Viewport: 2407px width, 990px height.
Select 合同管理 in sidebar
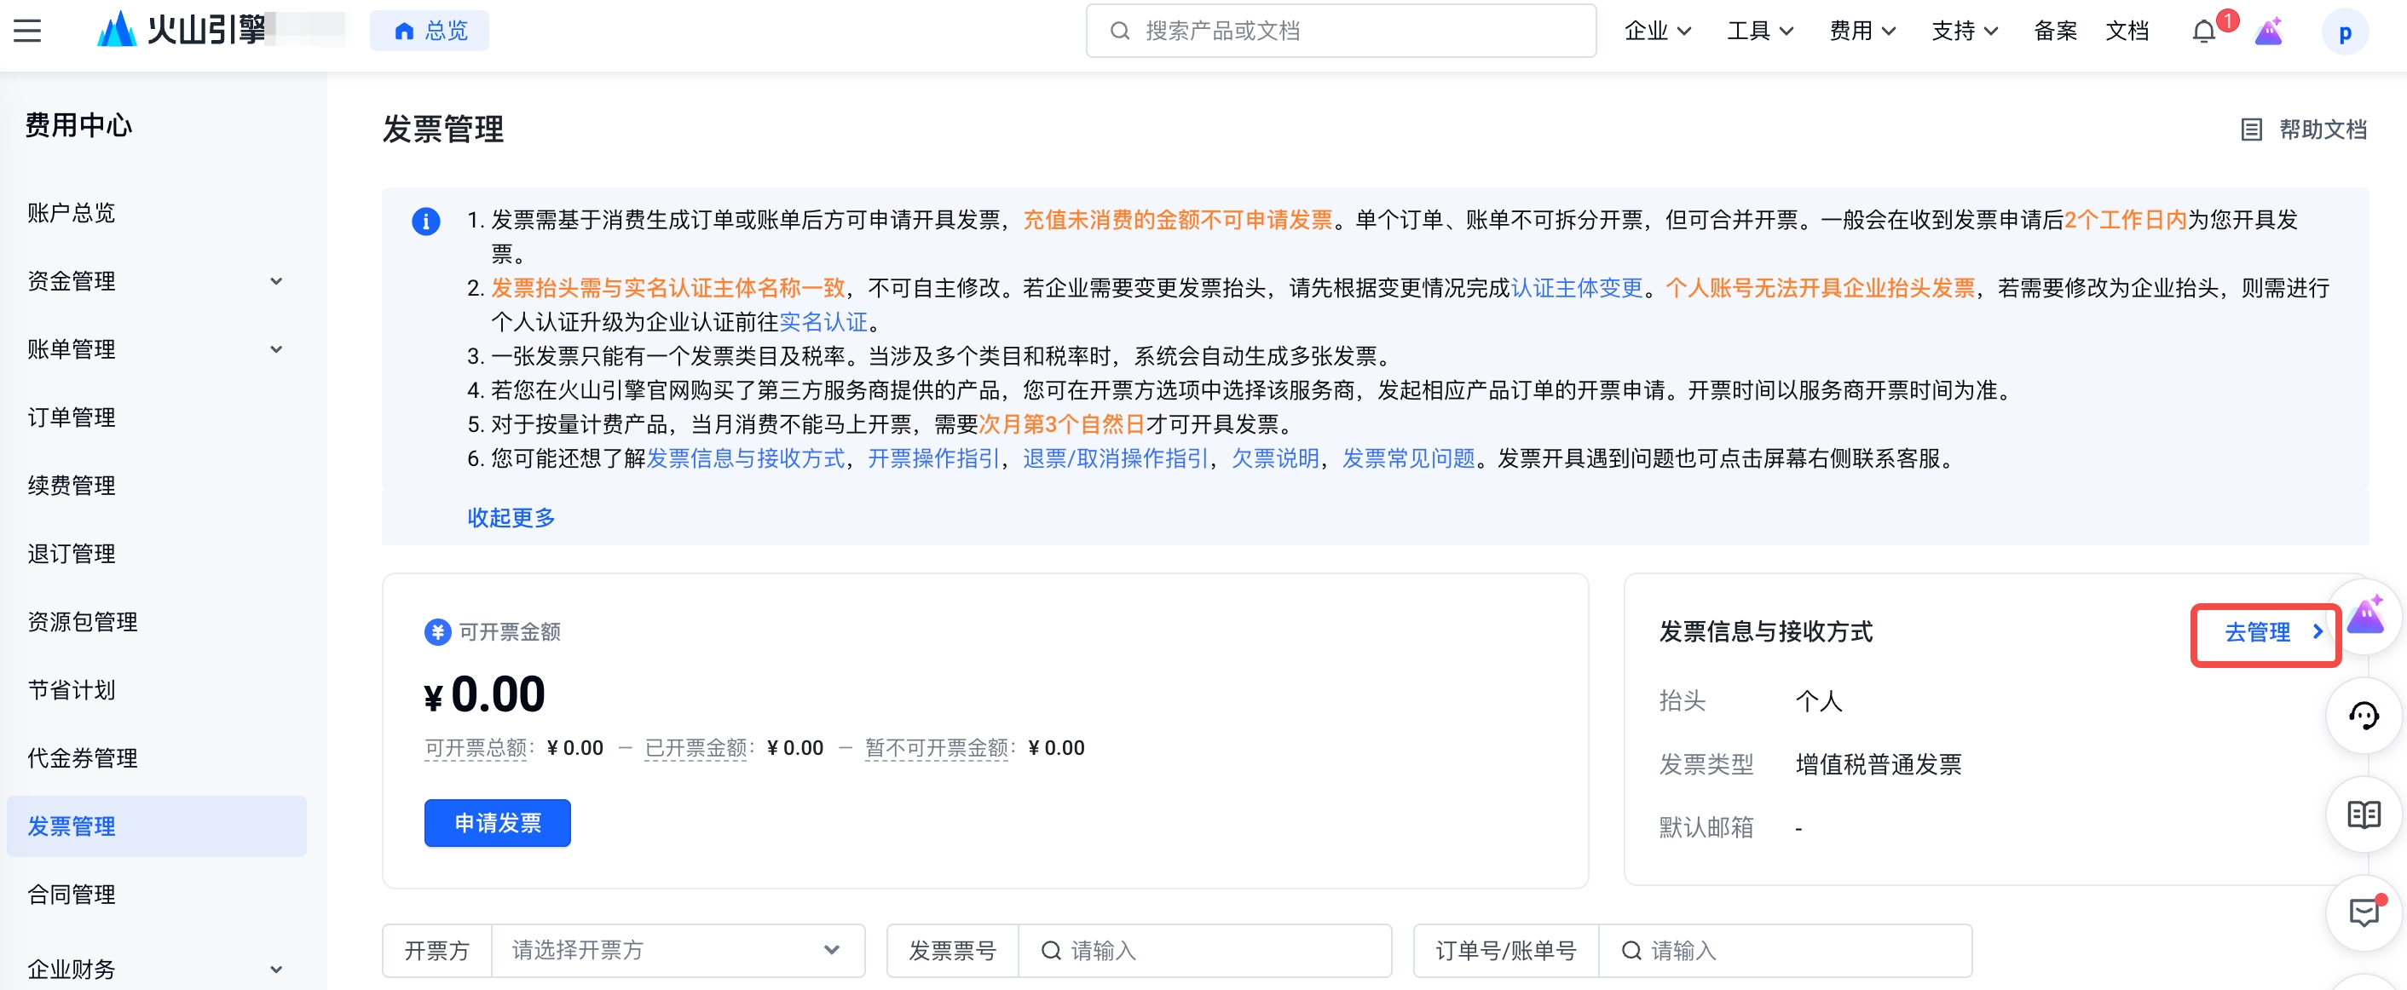click(x=157, y=895)
